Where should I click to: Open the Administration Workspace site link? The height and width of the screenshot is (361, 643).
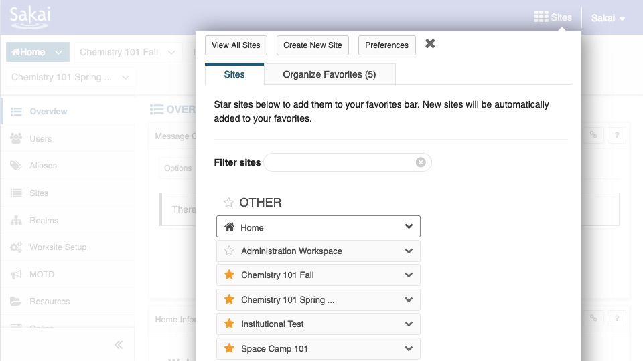[x=291, y=251]
